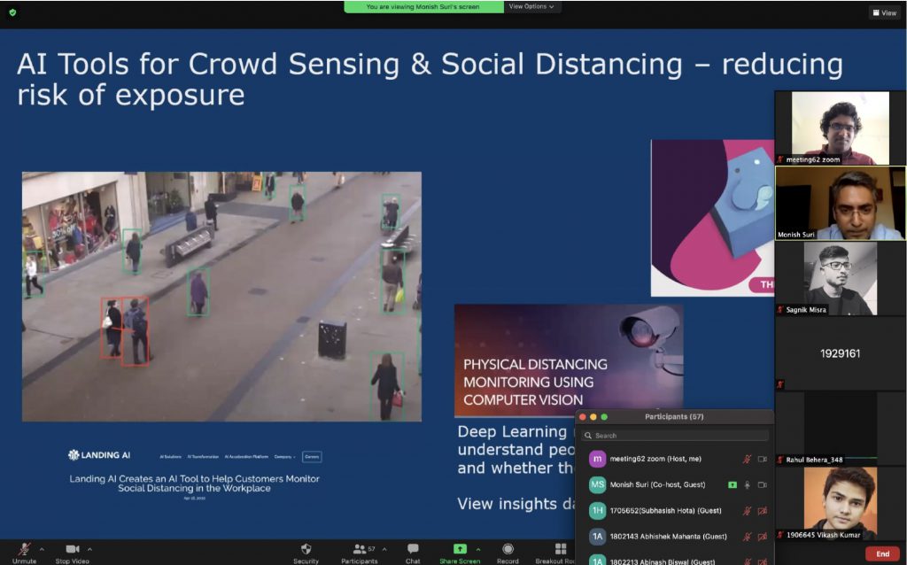The width and height of the screenshot is (907, 565).
Task: Toggle video icon for Subhasish Hota row
Action: point(763,511)
